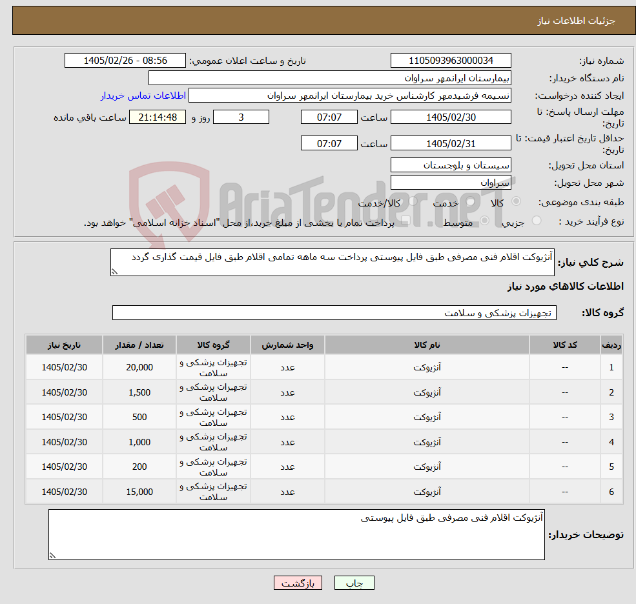Click the کد کالا column header

pos(564,345)
